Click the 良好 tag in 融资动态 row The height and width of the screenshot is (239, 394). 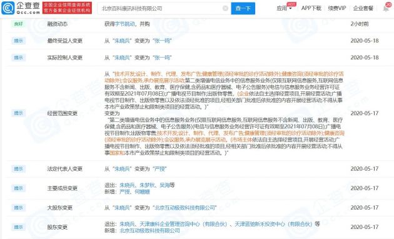(x=18, y=24)
